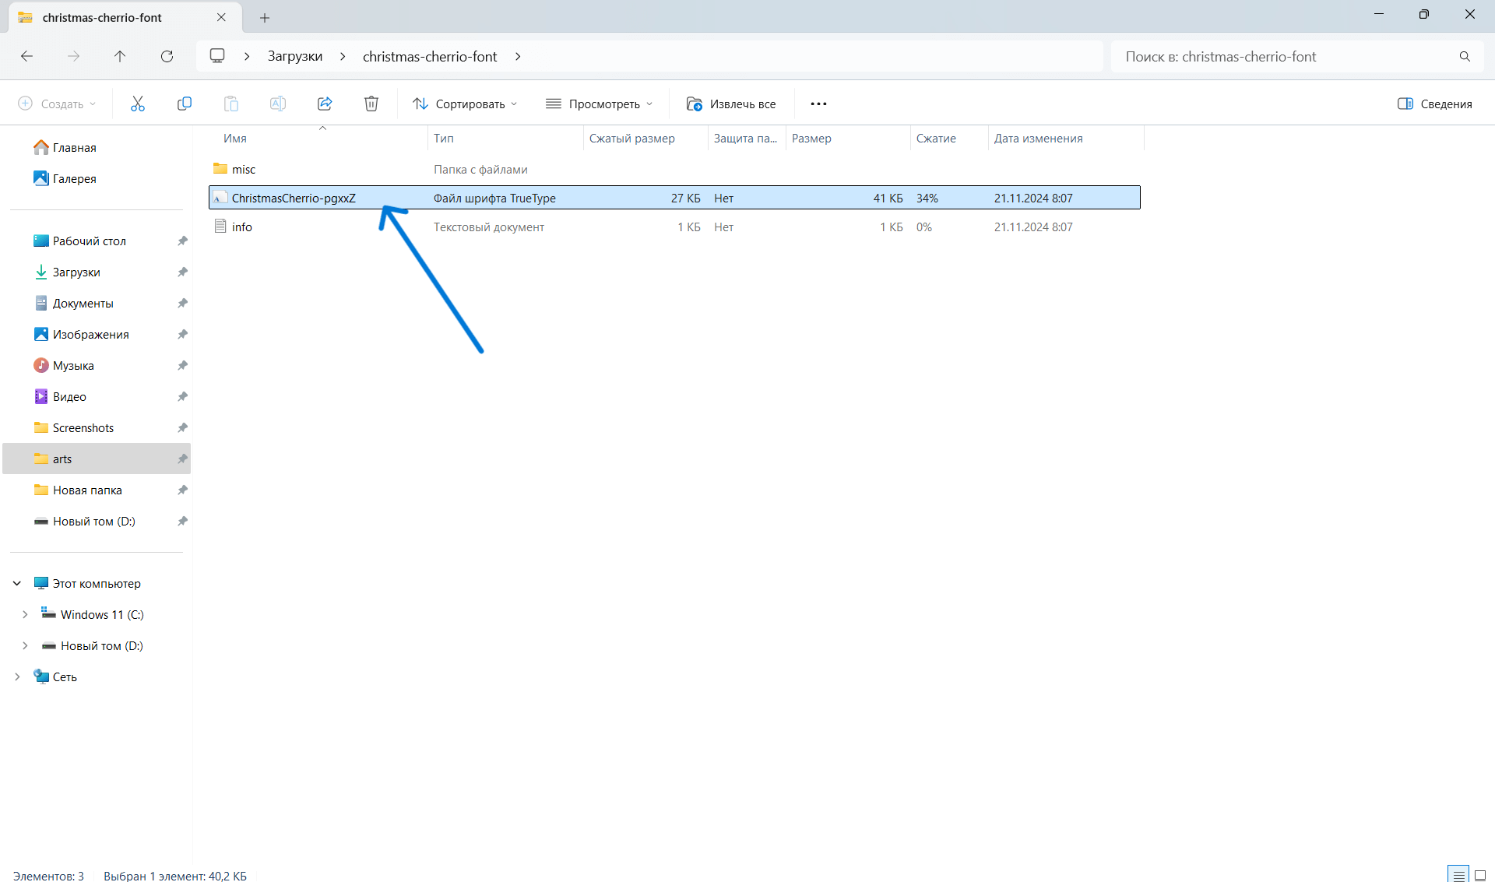Minimize the Explorer window
1495x882 pixels.
coord(1379,14)
